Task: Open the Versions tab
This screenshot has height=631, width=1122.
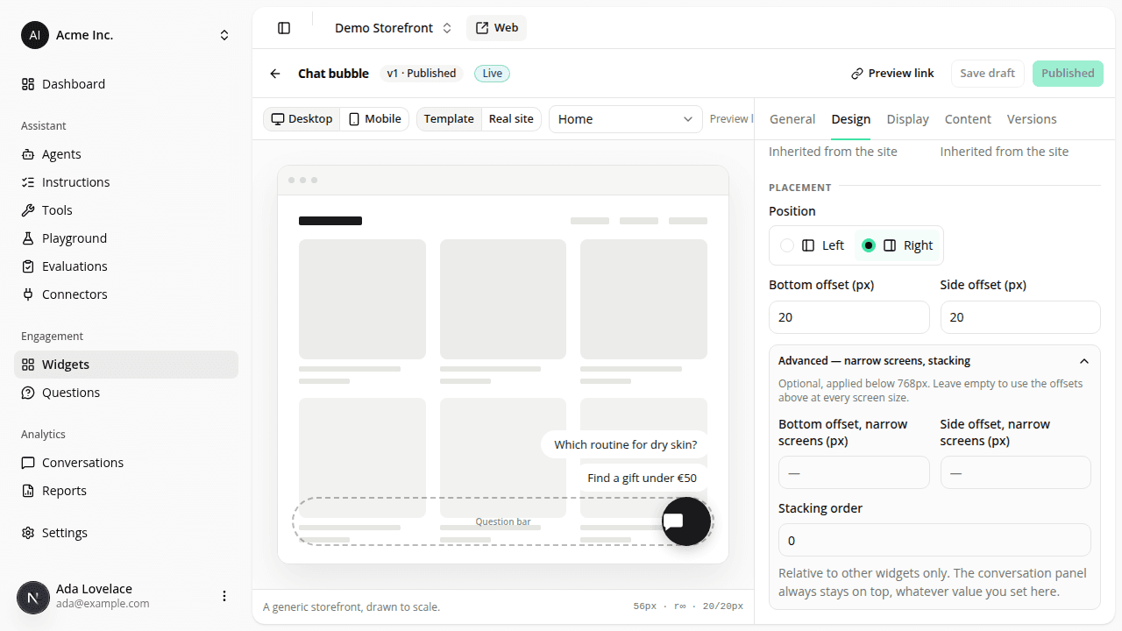Action: (x=1032, y=119)
